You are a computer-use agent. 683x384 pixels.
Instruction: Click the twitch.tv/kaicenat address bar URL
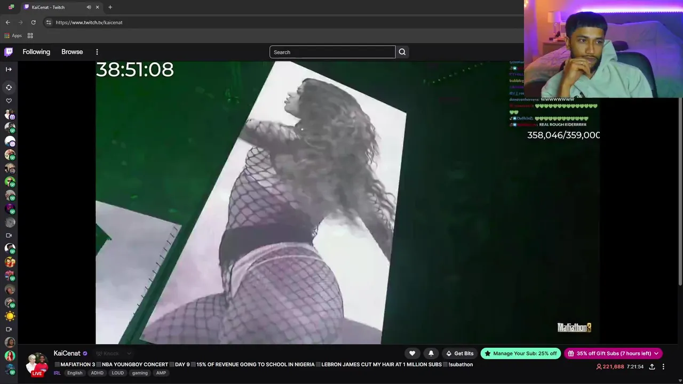(x=89, y=22)
